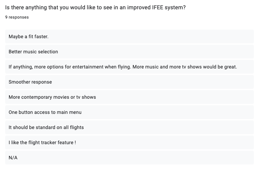
Task: Click the 'More contemporary movies or tv shows' response
Action: [x=129, y=97]
